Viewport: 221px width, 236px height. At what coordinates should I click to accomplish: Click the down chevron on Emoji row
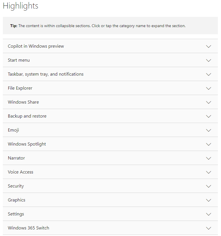pyautogui.click(x=208, y=130)
